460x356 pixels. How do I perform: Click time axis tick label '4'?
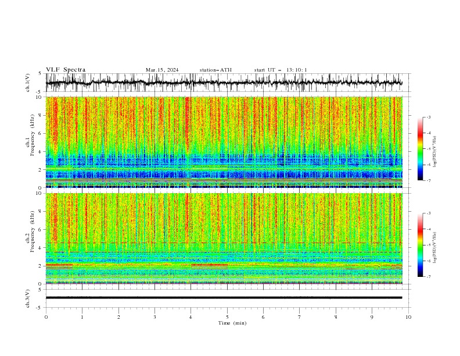click(x=191, y=317)
